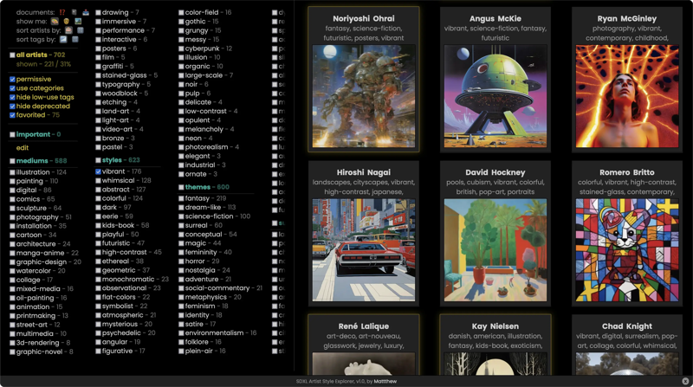Enable the monochromatic style tag
693x387 pixels.
tap(98, 279)
